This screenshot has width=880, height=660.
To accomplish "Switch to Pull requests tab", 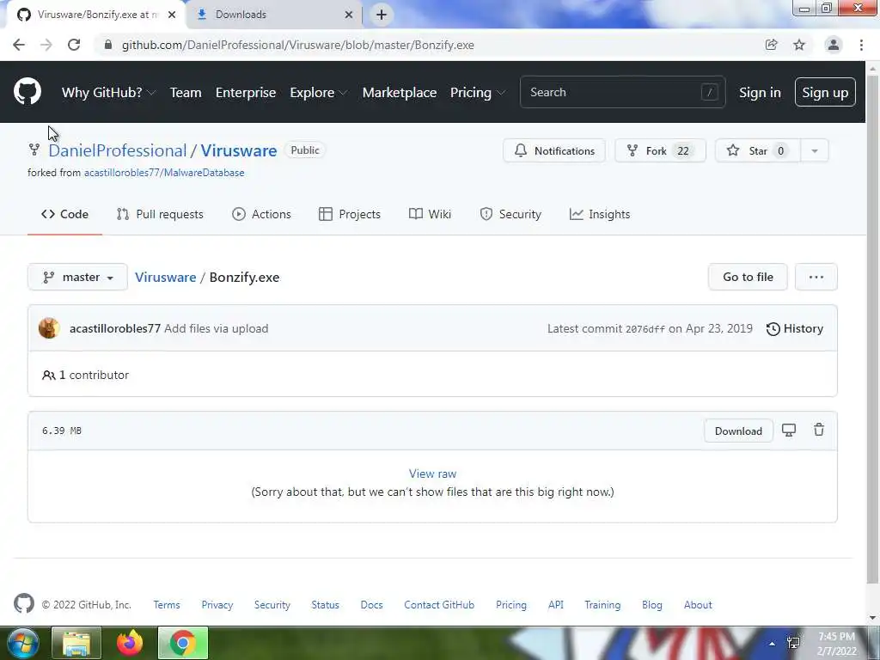I will click(160, 214).
